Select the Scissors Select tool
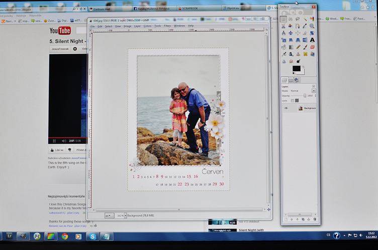378x250 pixels. pos(283,26)
